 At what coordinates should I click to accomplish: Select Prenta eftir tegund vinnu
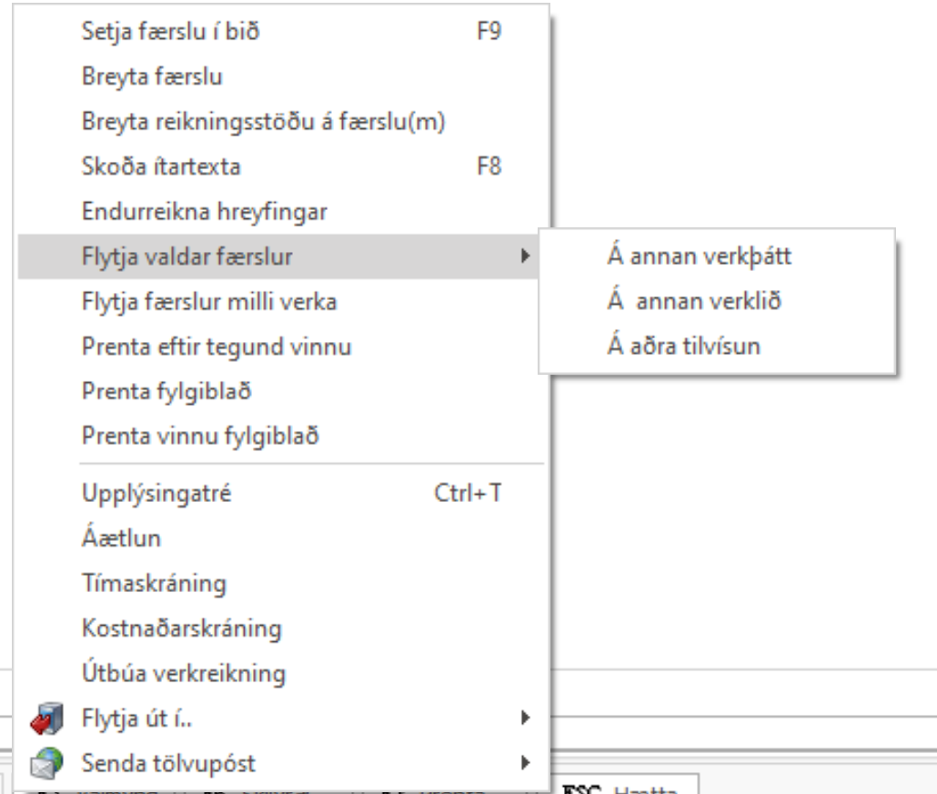[x=217, y=347]
